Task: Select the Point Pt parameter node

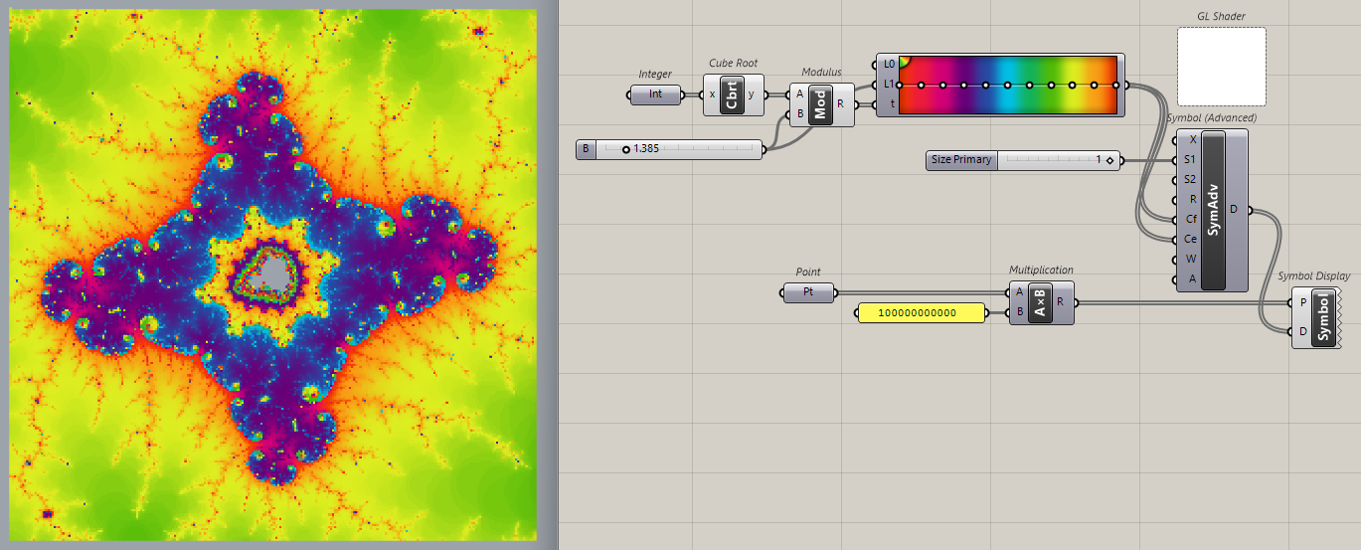Action: click(x=807, y=292)
